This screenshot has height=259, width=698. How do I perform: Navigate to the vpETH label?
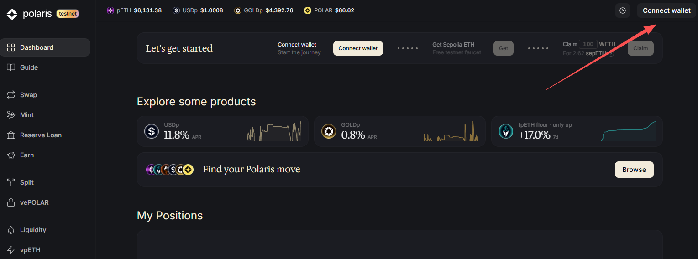(30, 250)
